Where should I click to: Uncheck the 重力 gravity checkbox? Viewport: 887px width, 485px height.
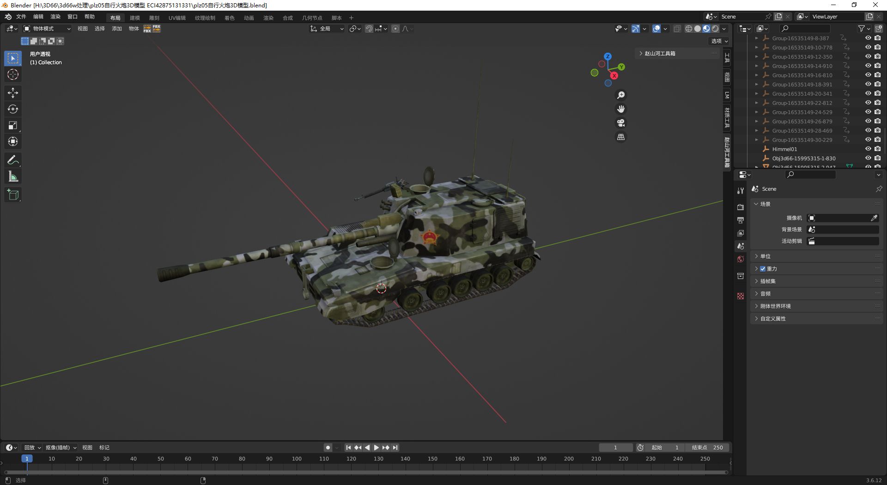763,269
